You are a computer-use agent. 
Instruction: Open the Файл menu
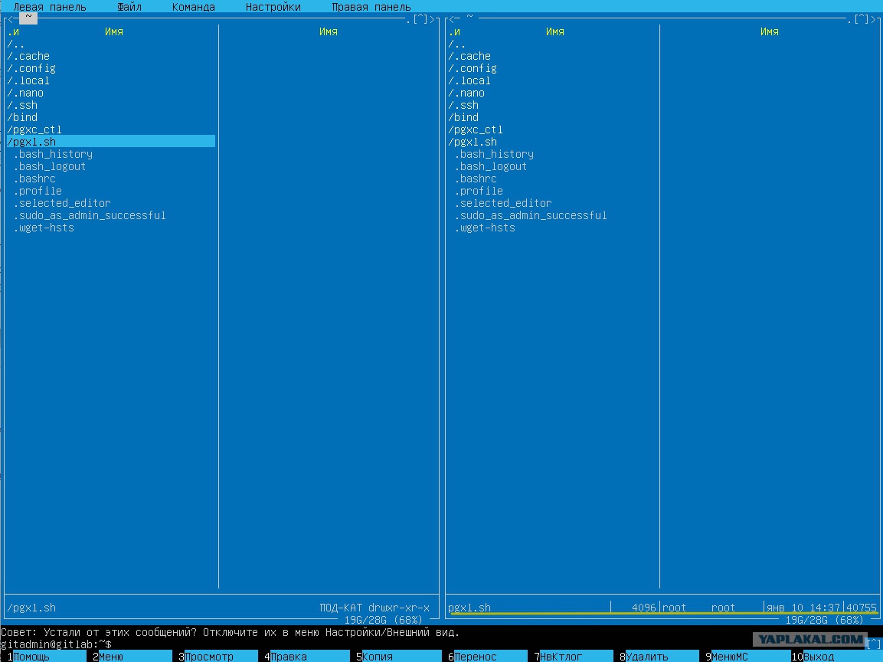pos(129,8)
